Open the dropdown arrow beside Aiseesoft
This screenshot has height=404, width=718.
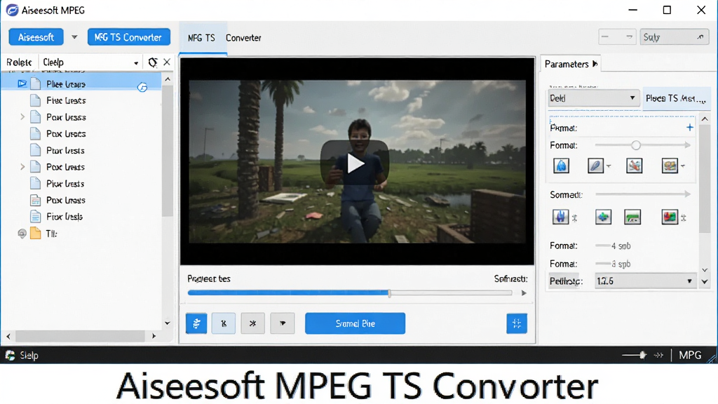[x=74, y=37]
